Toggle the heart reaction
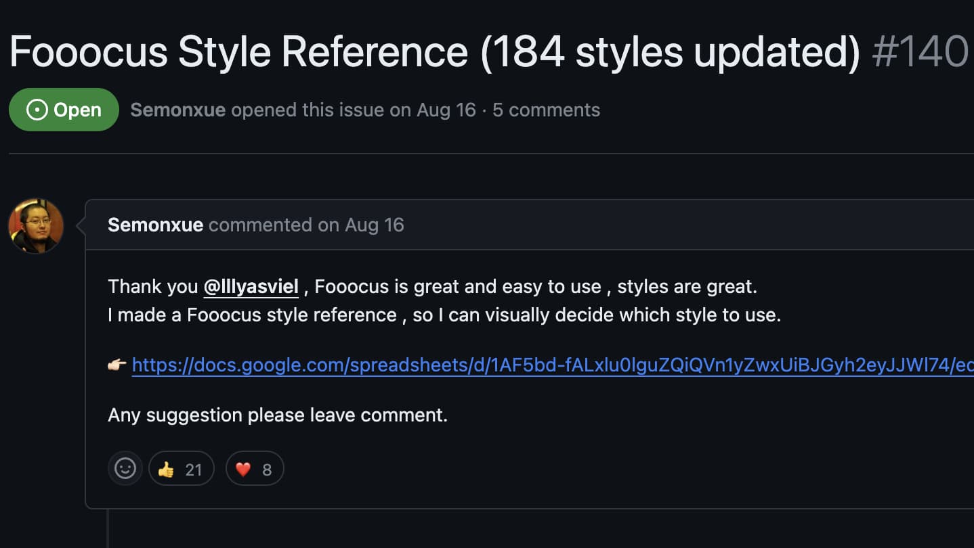 (x=254, y=468)
